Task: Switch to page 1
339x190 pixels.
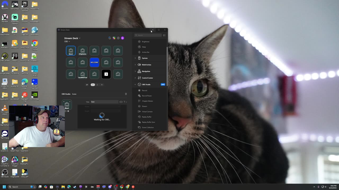Action: click(93, 85)
